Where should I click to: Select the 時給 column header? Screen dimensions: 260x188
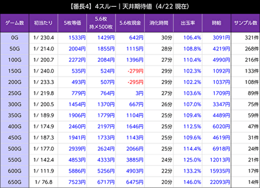pos(216,23)
